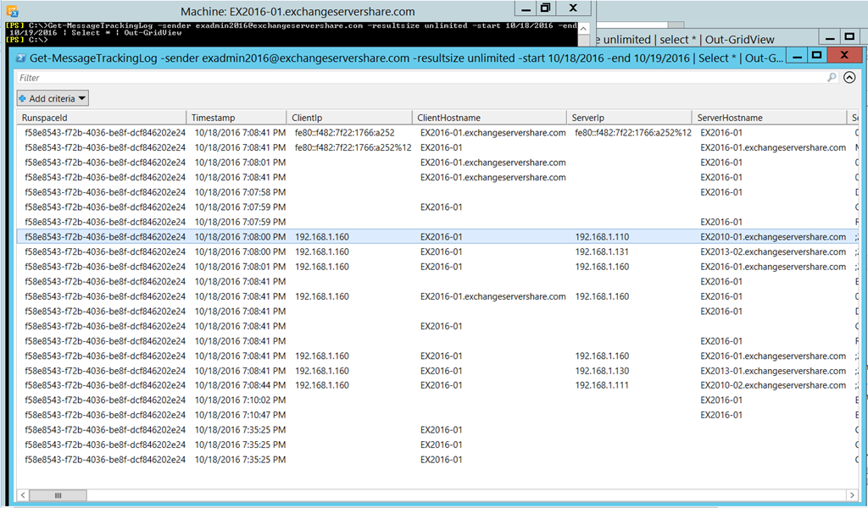Click timestamp 10/18/2016 7:10:47 PM

click(240, 415)
